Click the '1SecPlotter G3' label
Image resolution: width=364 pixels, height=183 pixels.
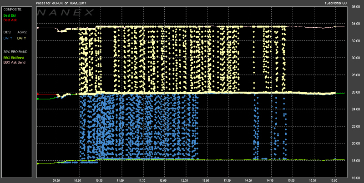335,3
